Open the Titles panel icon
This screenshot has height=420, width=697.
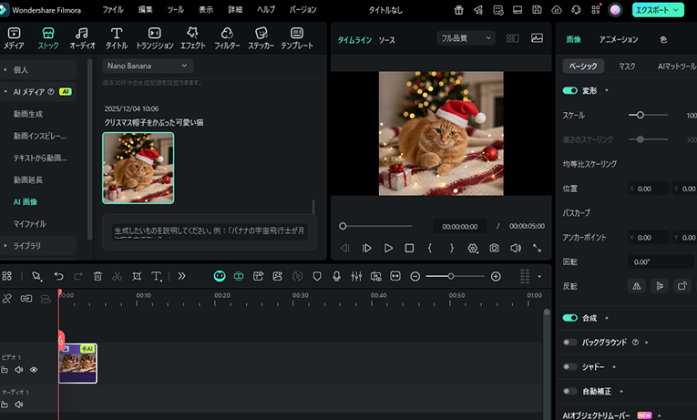tap(116, 37)
